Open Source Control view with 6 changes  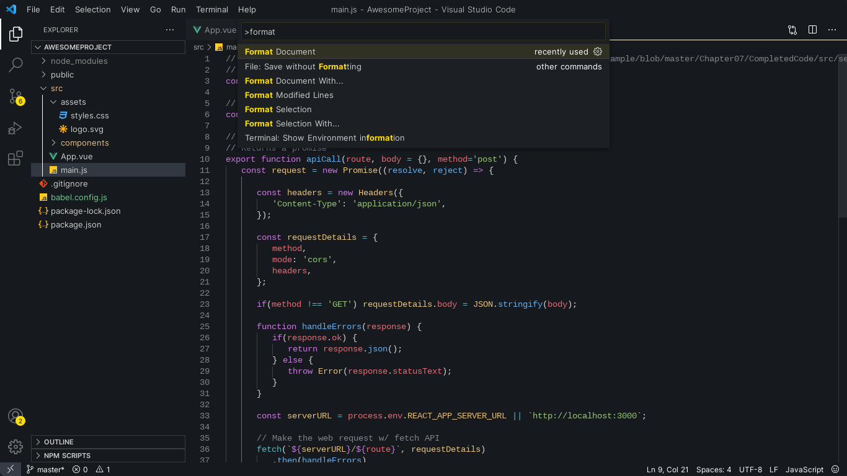(16, 96)
